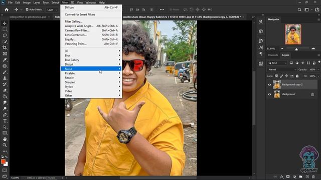Select the Horizontal Type tool
The height and width of the screenshot is (180, 321).
pos(5,121)
